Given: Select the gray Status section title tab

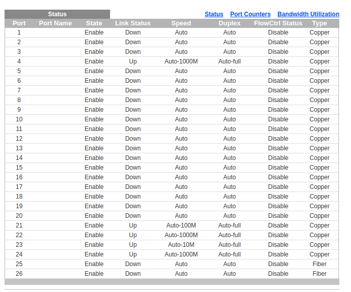Looking at the screenshot, I should 57,14.
